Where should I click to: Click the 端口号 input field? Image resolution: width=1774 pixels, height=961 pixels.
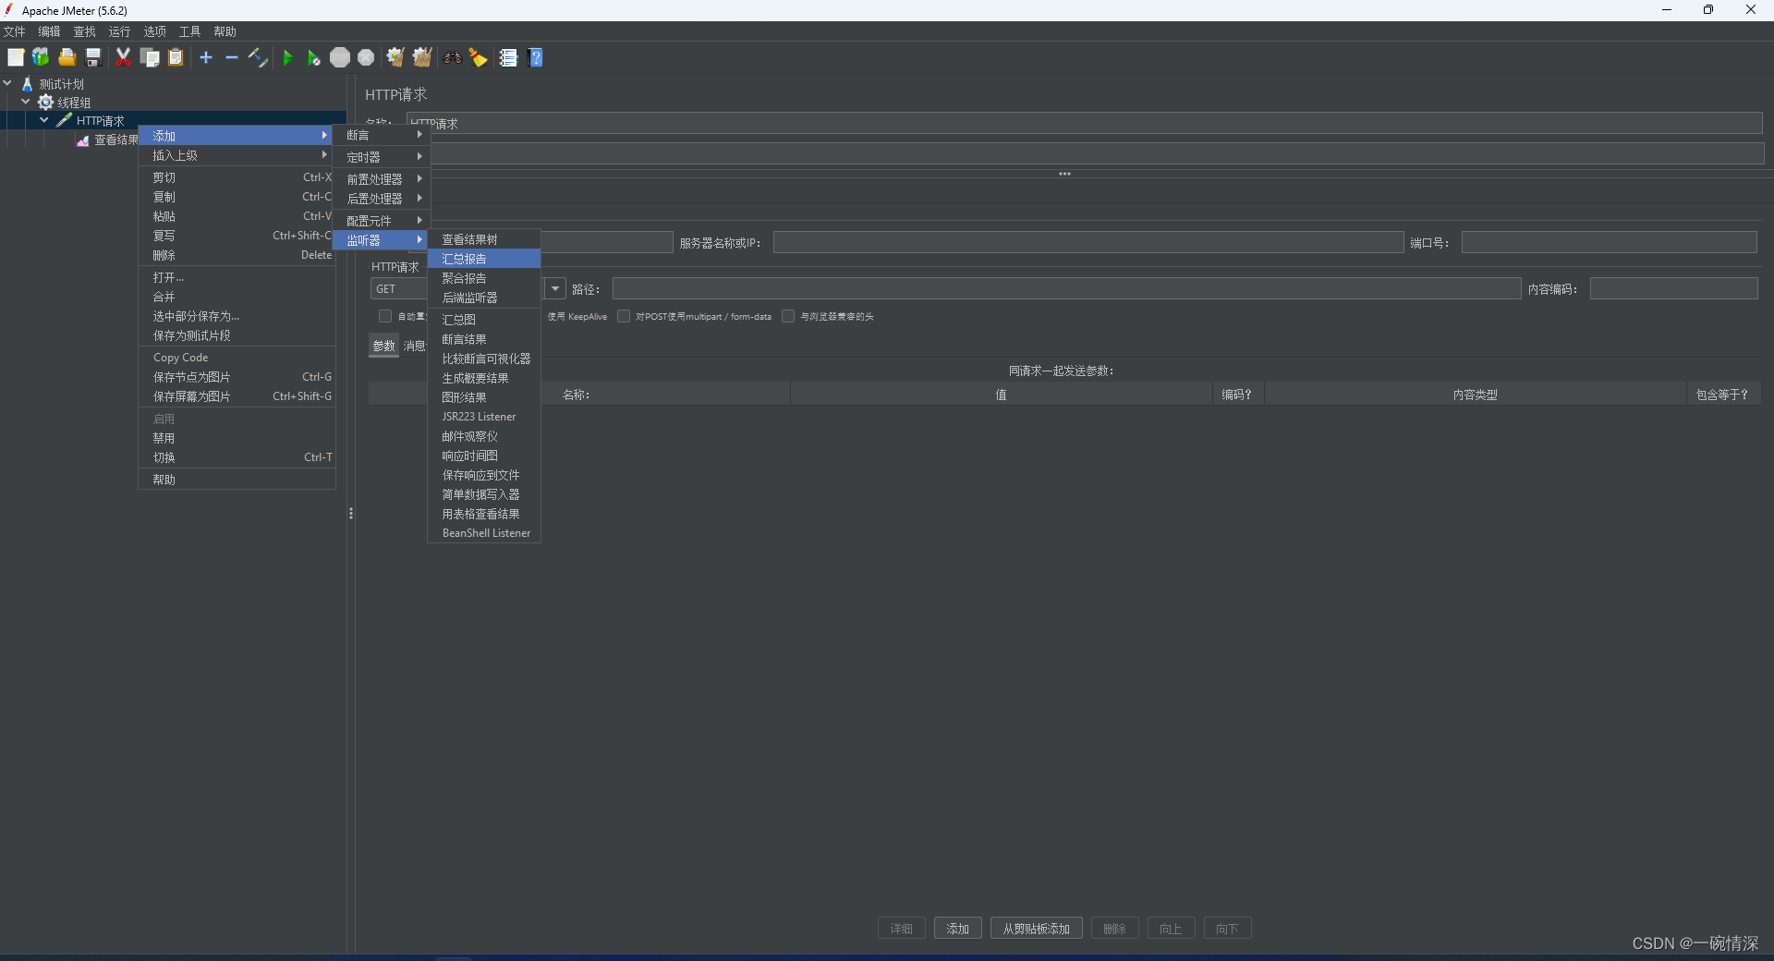(x=1609, y=243)
